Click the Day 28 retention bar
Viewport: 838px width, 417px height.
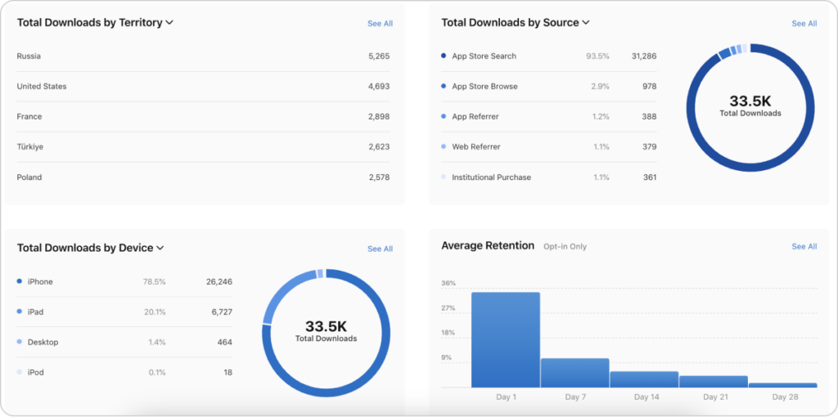(783, 385)
